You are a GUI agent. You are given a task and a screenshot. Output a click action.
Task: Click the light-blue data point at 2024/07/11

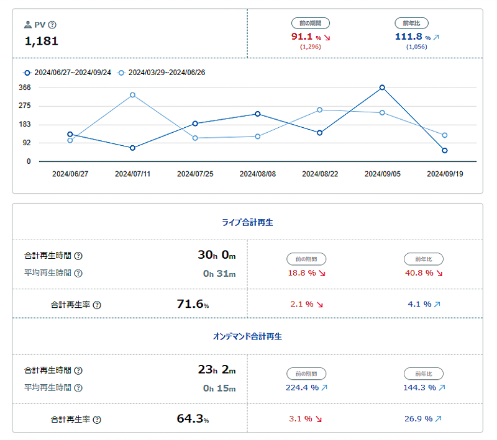point(132,95)
